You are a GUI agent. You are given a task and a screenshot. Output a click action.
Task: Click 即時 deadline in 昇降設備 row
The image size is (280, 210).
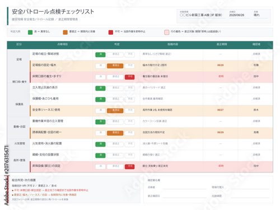(x=221, y=166)
